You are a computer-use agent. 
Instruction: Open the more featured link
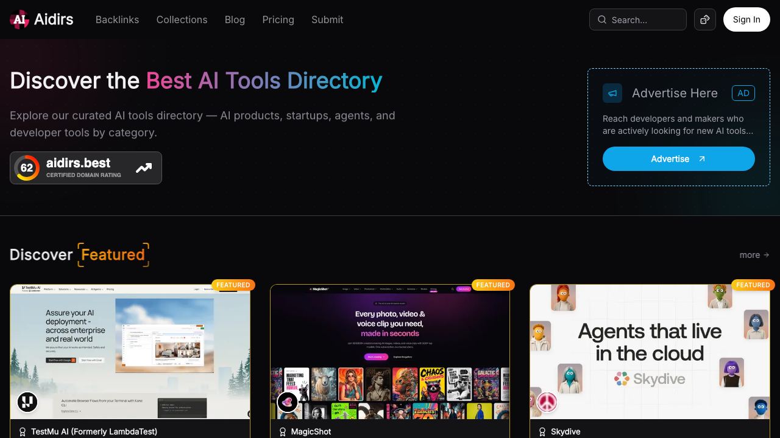(754, 255)
